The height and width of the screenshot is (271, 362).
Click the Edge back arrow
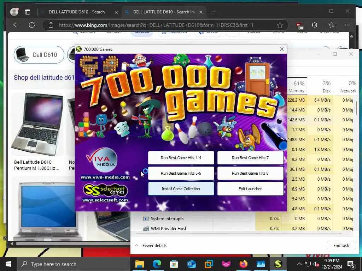[16, 25]
